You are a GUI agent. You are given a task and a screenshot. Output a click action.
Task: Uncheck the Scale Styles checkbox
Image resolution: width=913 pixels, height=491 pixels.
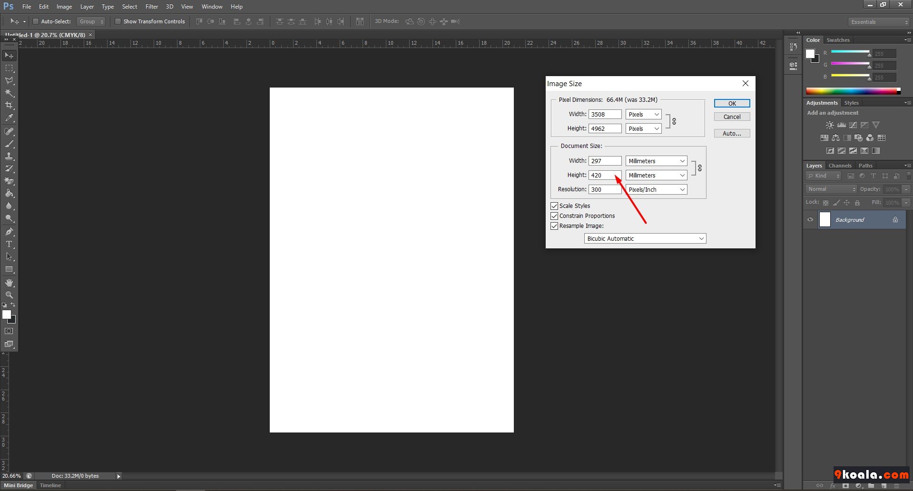coord(554,206)
